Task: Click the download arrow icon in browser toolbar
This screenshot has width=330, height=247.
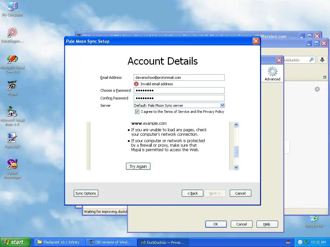Action: tap(322, 60)
